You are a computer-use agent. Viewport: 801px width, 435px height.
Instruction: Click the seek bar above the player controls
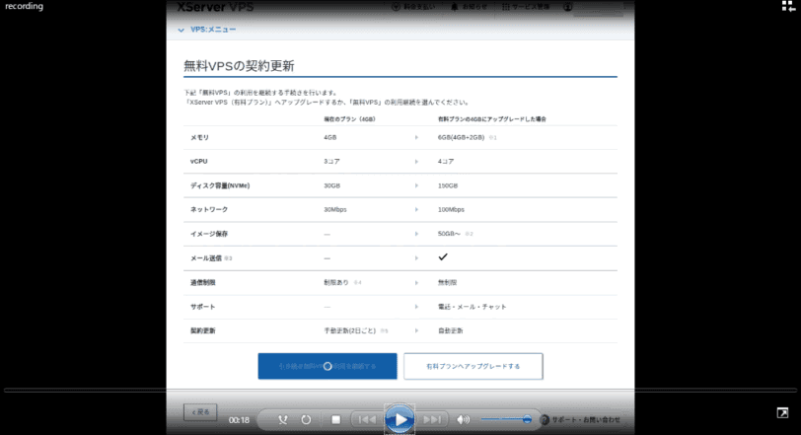pos(400,391)
